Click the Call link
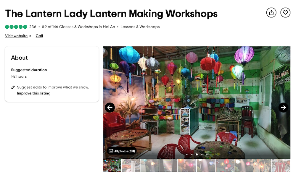 [x=39, y=36]
